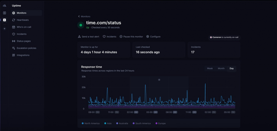Open the Configure settings
Screen dimensions: 277x131
tap(153, 37)
